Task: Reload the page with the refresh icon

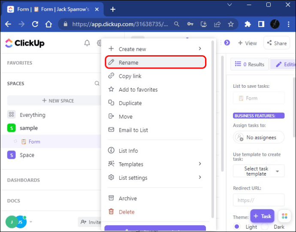Action: [x=35, y=24]
